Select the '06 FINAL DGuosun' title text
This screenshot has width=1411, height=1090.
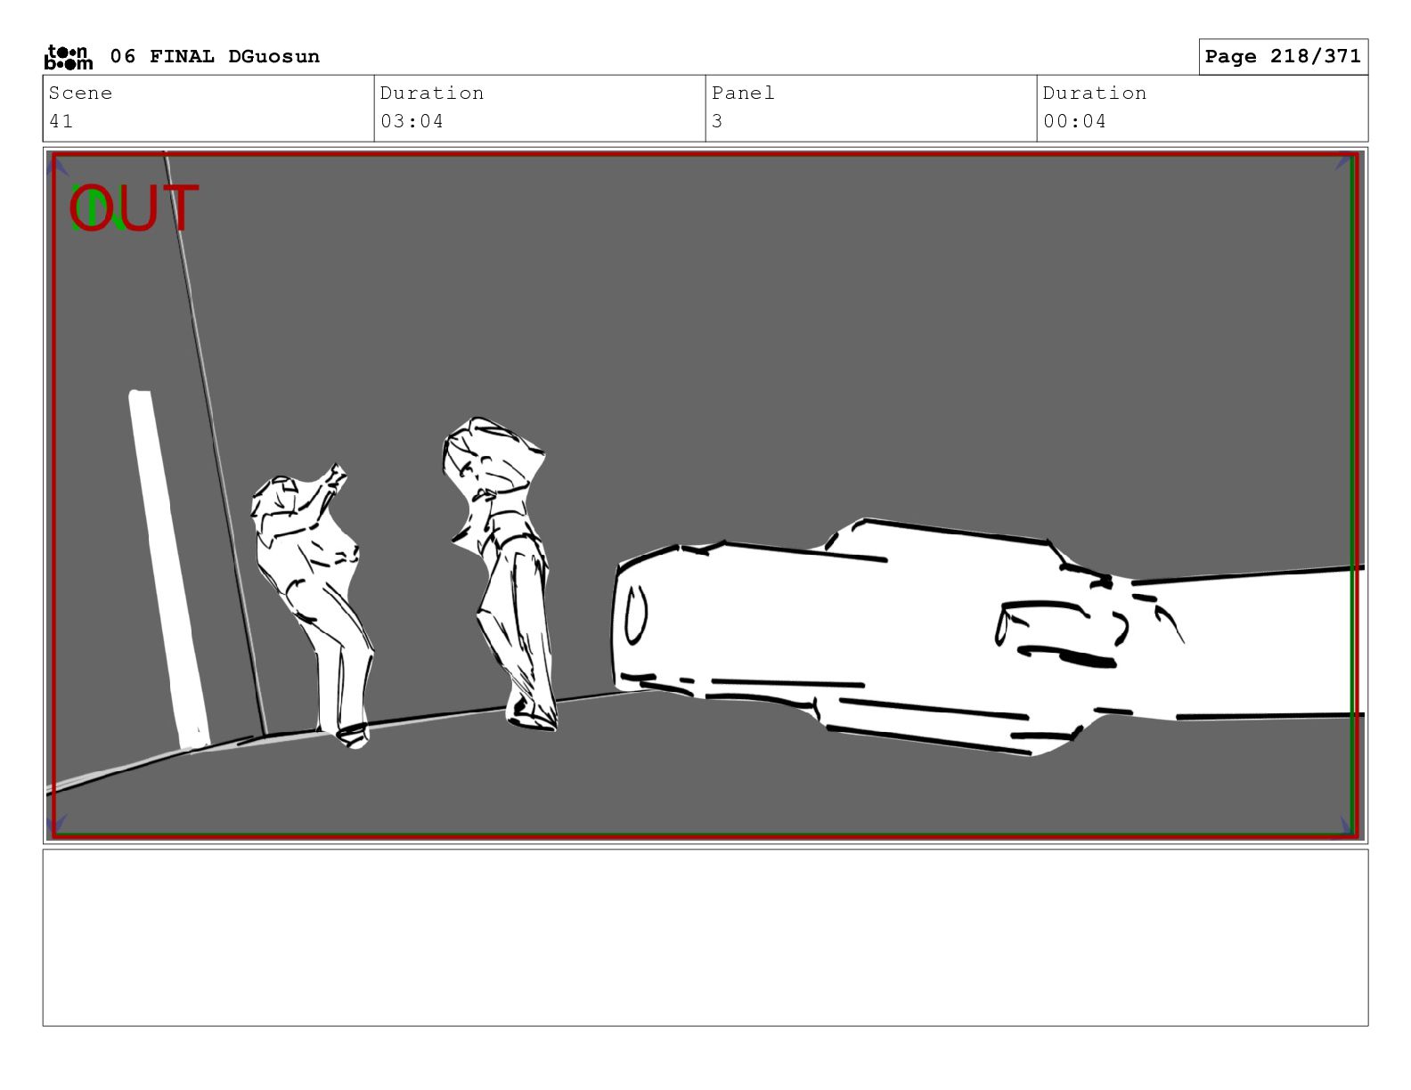pyautogui.click(x=215, y=57)
